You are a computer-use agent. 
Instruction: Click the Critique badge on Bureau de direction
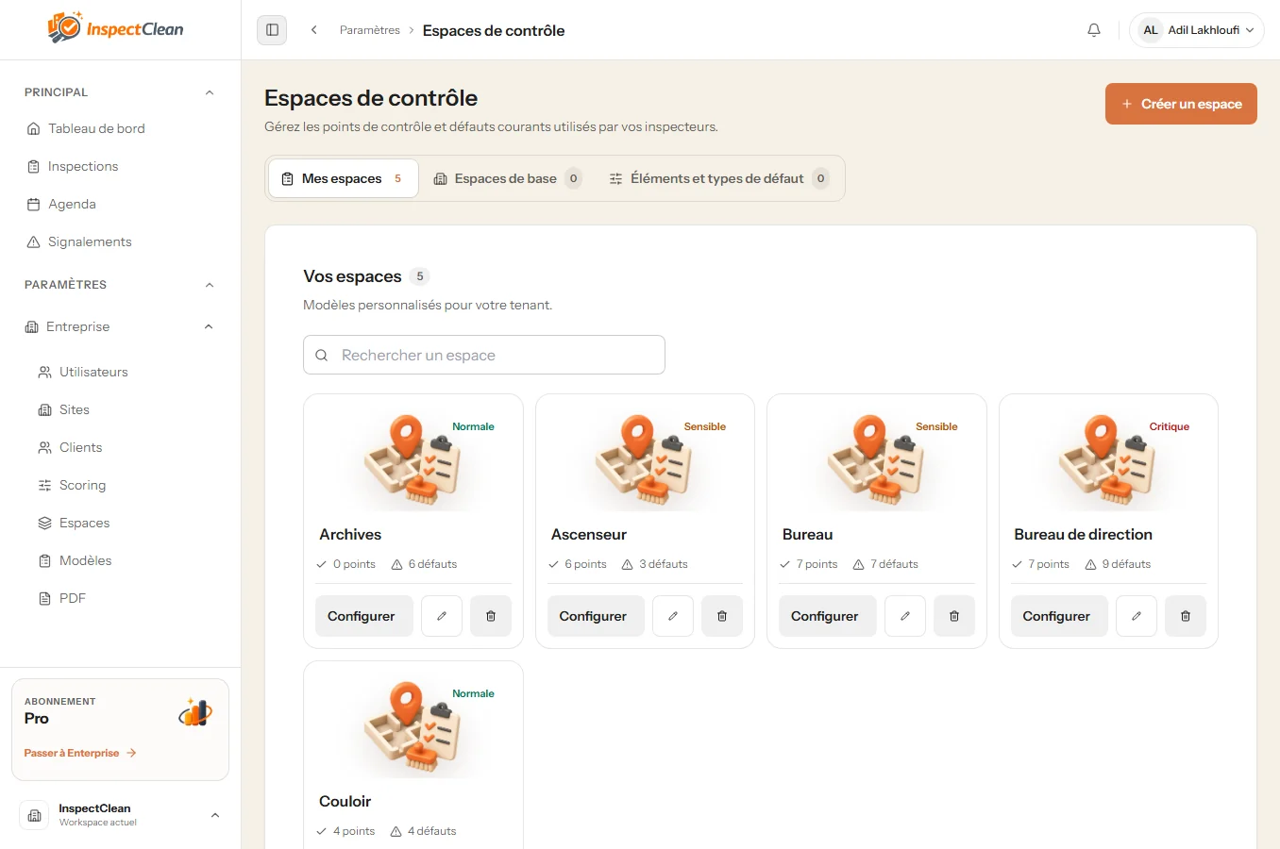[1170, 426]
